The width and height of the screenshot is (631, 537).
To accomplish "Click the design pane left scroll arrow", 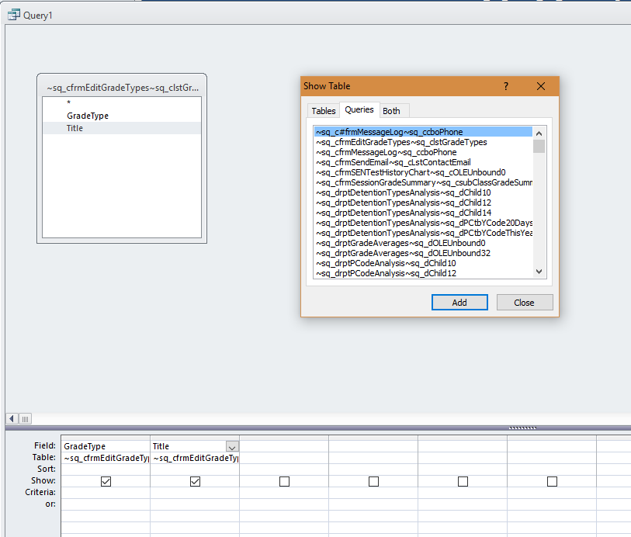I will [12, 419].
